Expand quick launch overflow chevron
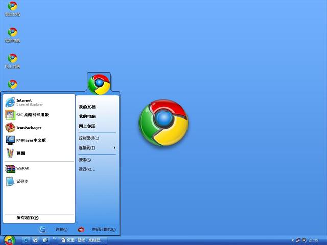 tap(54, 238)
